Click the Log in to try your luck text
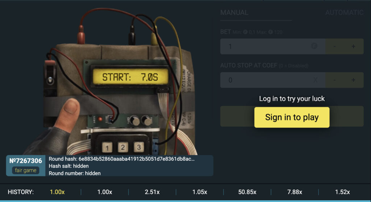Viewport: 371px width, 202px height. [292, 99]
